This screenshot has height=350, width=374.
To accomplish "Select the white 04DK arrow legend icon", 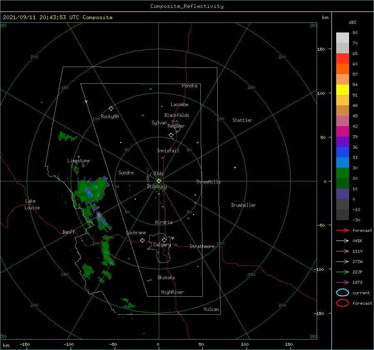I will 342,241.
